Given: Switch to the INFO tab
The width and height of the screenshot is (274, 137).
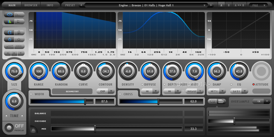Looking at the screenshot, I should (50, 5).
